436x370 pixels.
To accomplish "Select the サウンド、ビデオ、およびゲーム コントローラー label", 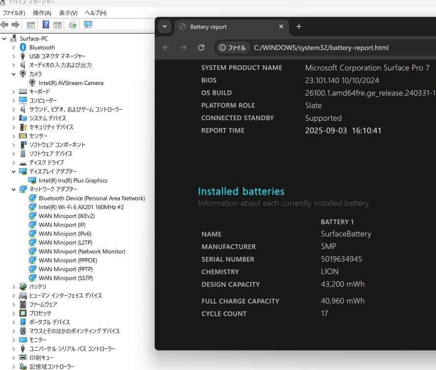I will click(x=76, y=109).
